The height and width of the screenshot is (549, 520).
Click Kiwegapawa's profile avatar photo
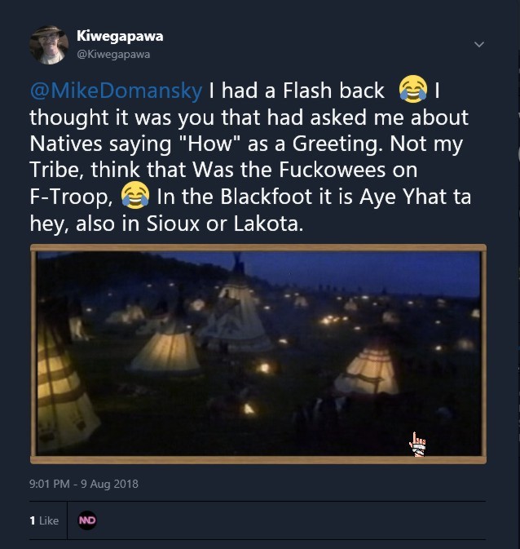click(x=49, y=44)
